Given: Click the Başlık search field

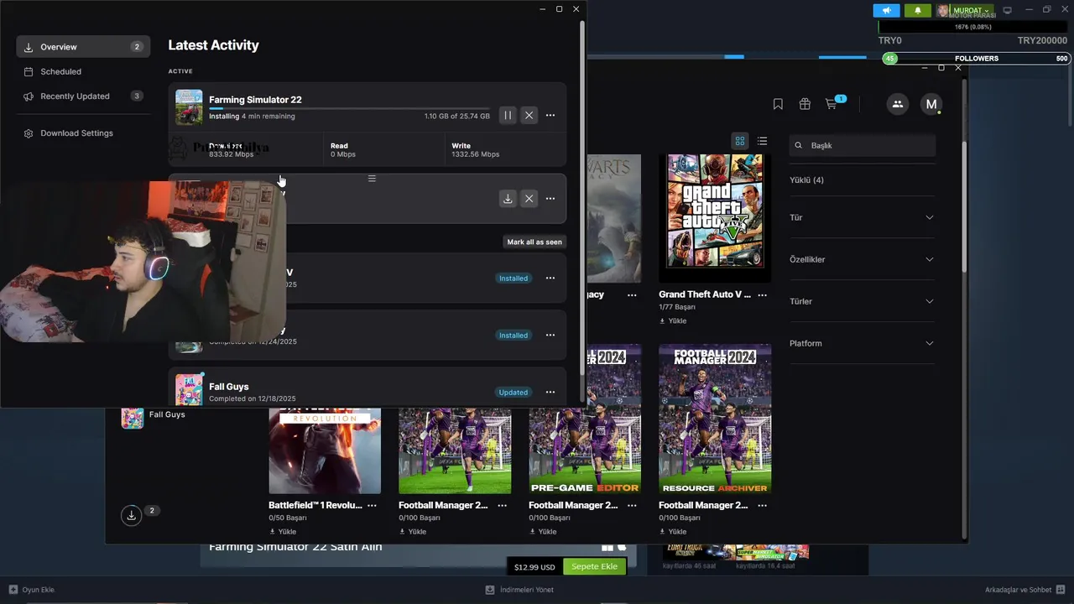Looking at the screenshot, I should tap(862, 145).
